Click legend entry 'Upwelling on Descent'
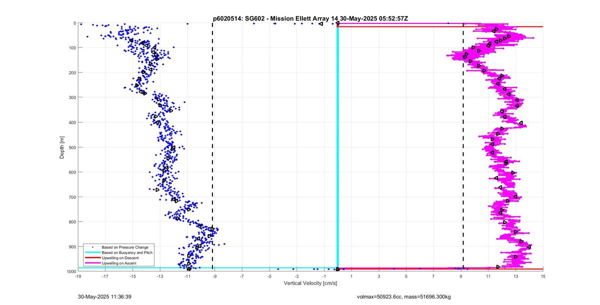 coord(120,258)
